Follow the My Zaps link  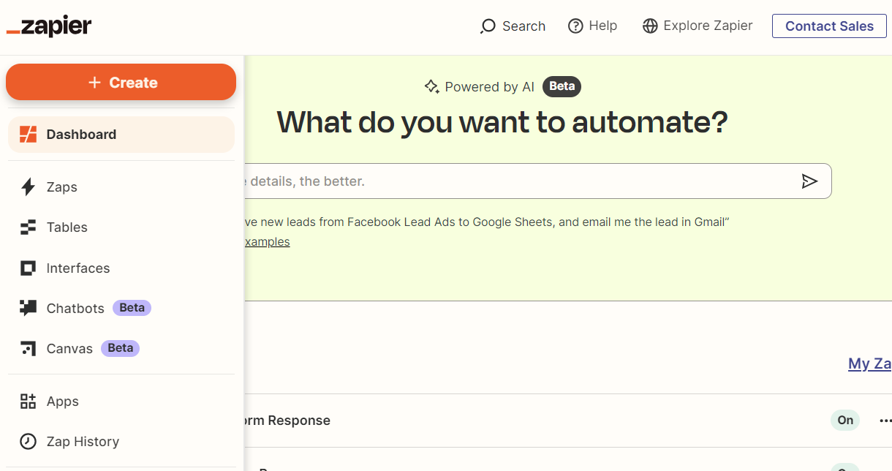pyautogui.click(x=870, y=363)
